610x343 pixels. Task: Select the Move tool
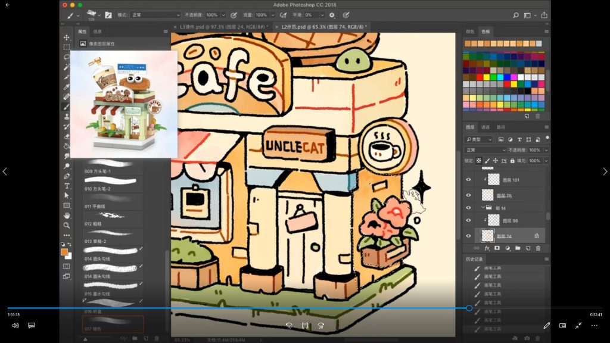tap(67, 38)
